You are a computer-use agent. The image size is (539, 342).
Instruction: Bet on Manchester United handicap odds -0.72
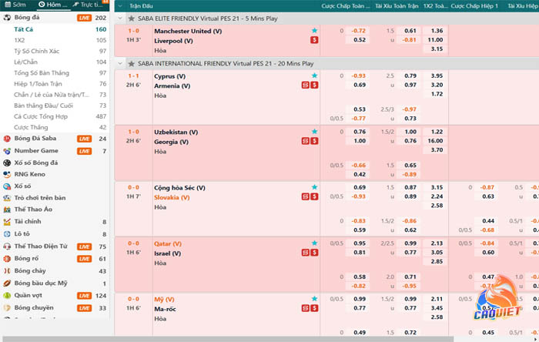(358, 31)
